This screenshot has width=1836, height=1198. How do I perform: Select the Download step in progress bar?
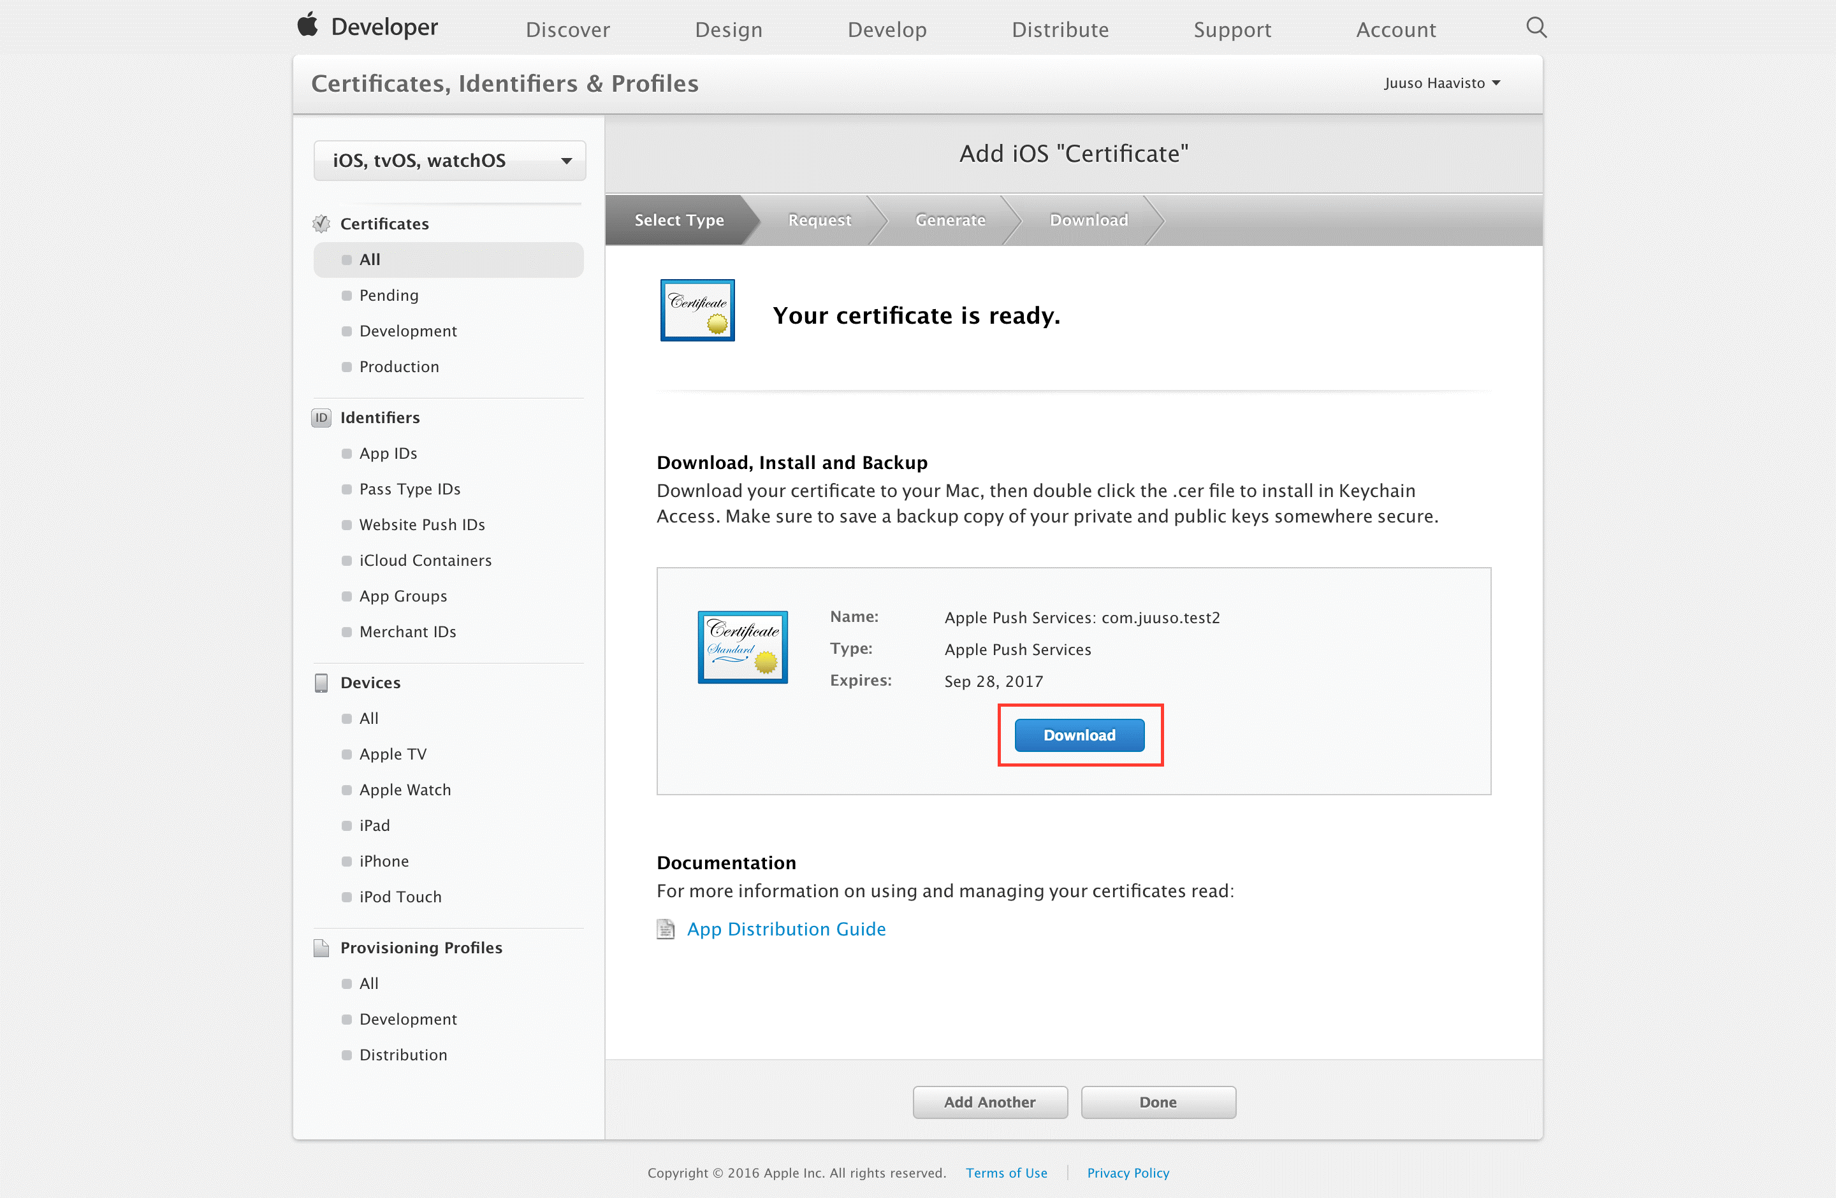1088,220
